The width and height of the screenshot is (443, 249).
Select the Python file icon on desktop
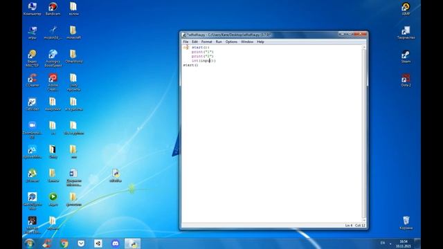coord(116,176)
